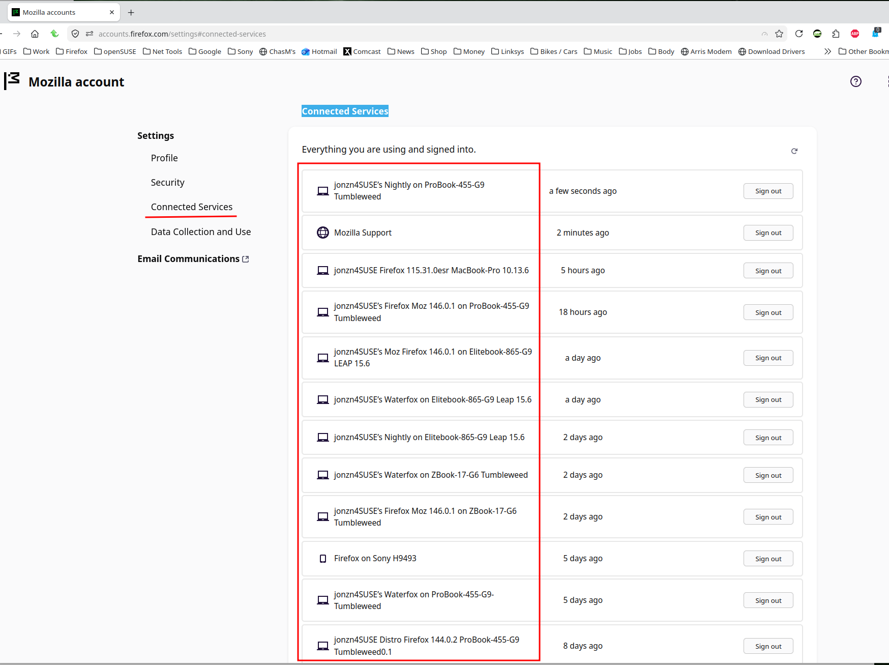Open the Adblock Plus extension icon

pyautogui.click(x=854, y=34)
